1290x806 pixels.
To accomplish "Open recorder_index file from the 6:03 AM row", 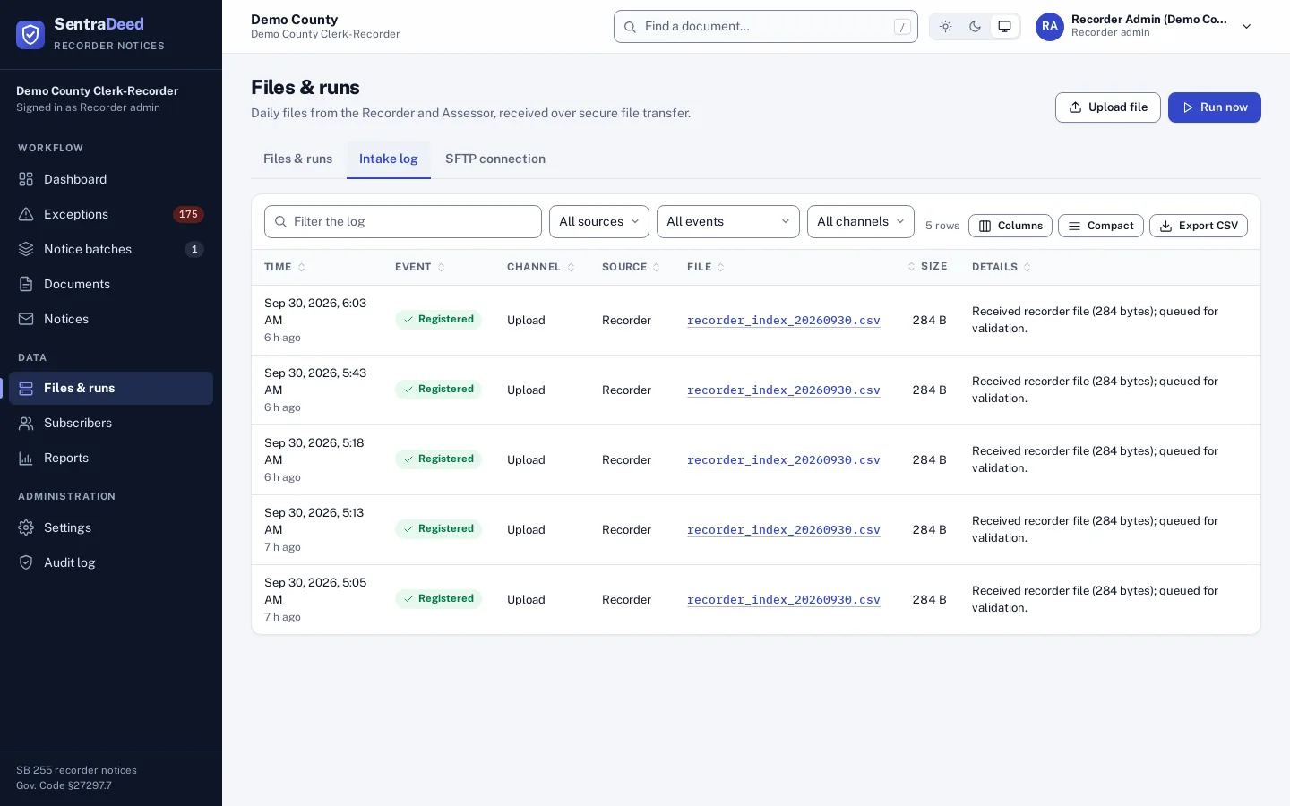I will (784, 321).
